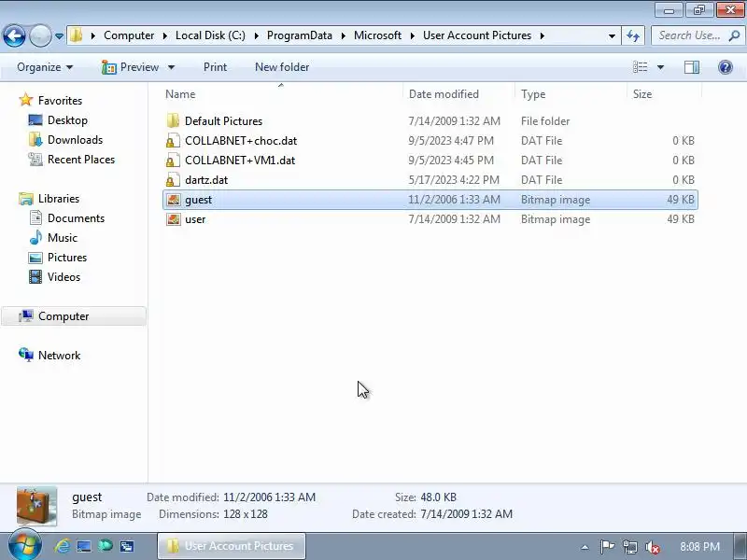Click the Show desktop icon in quick launch
747x560 pixels.
click(84, 546)
